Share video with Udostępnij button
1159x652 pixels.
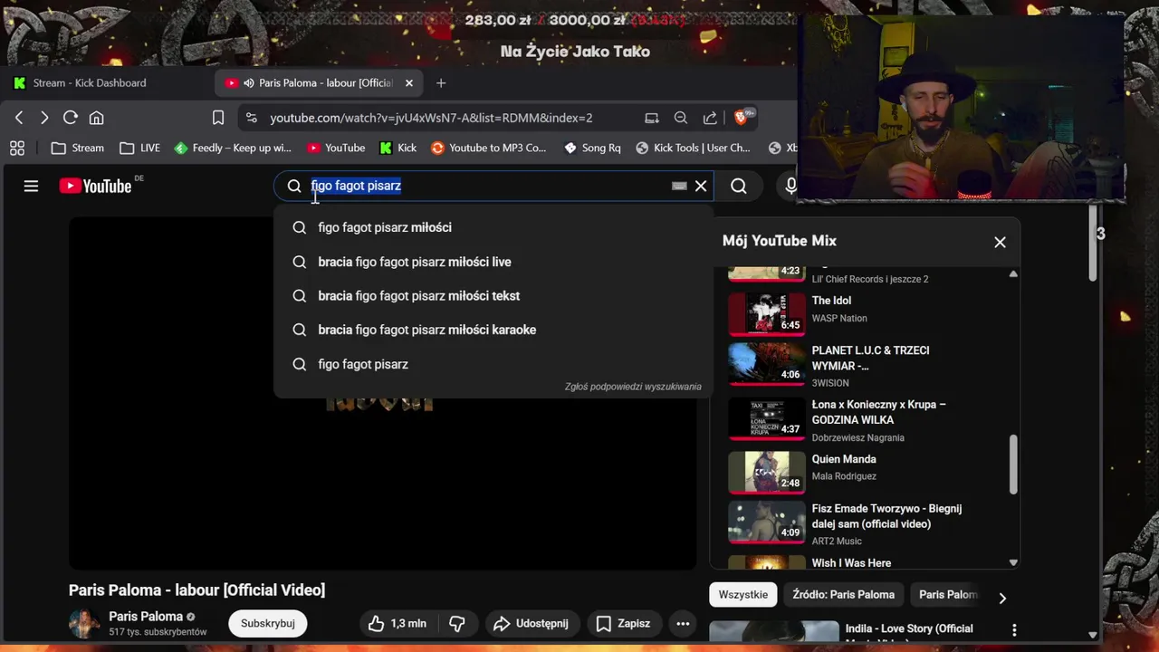[x=532, y=623]
